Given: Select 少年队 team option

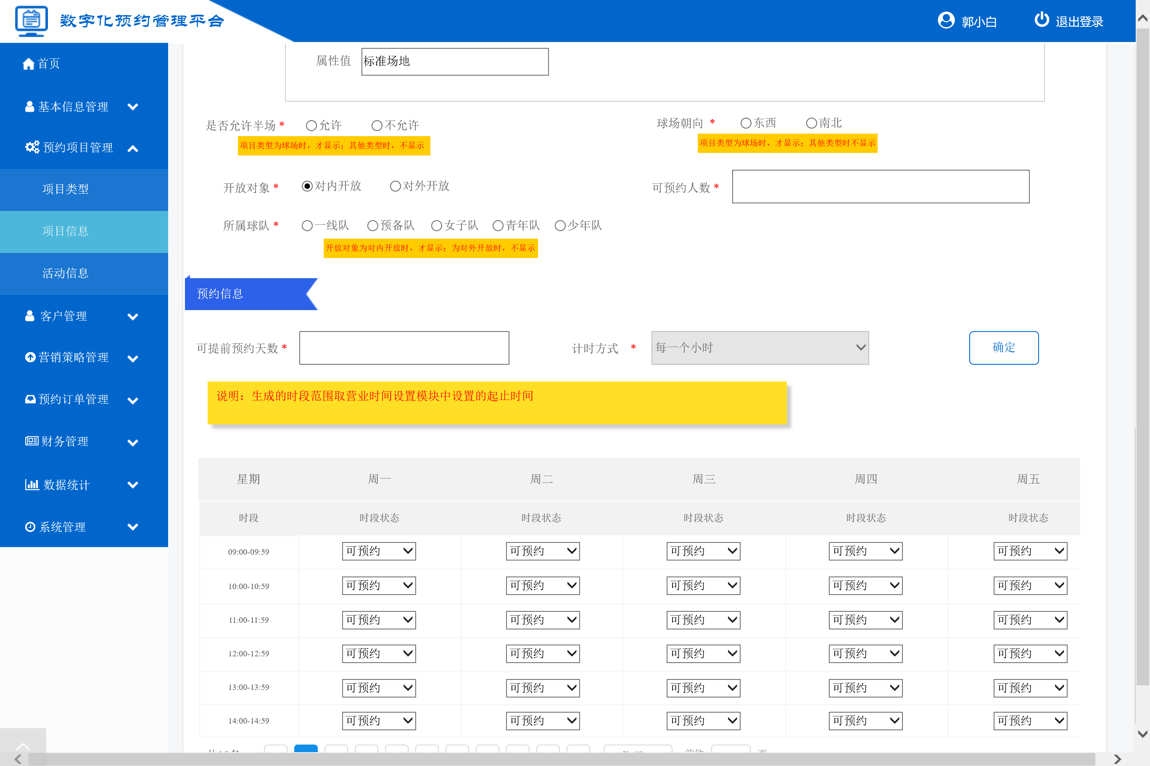Looking at the screenshot, I should (560, 226).
